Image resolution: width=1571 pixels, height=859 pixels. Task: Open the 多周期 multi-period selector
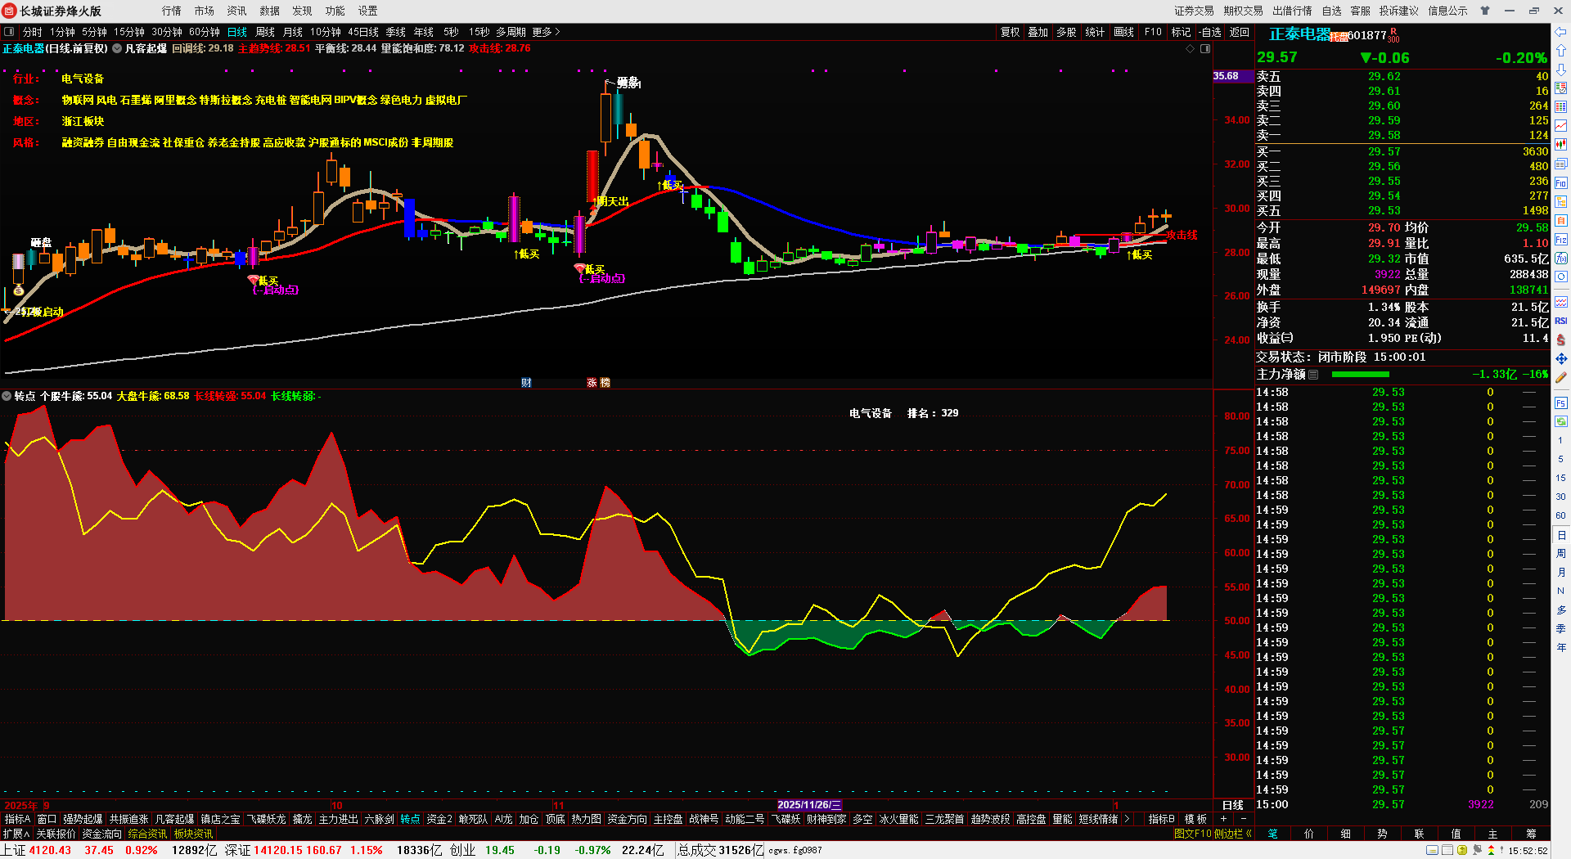click(x=511, y=32)
